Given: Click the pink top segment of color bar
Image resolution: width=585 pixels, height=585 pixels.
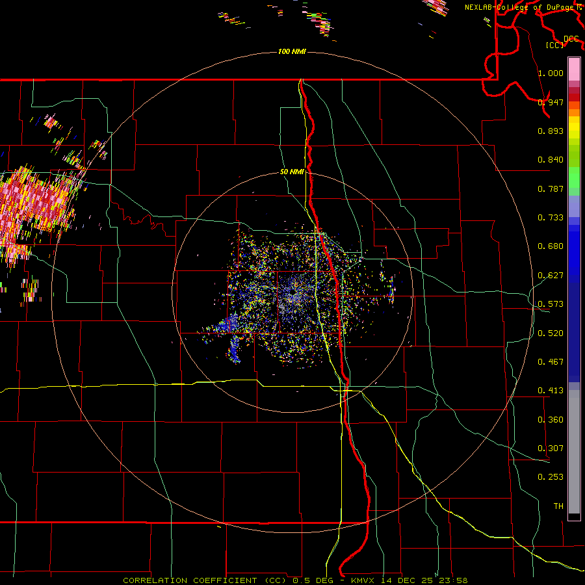Looking at the screenshot, I should (574, 69).
